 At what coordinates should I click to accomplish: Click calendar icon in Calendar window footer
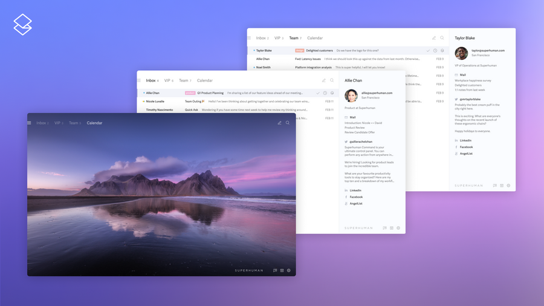click(282, 270)
